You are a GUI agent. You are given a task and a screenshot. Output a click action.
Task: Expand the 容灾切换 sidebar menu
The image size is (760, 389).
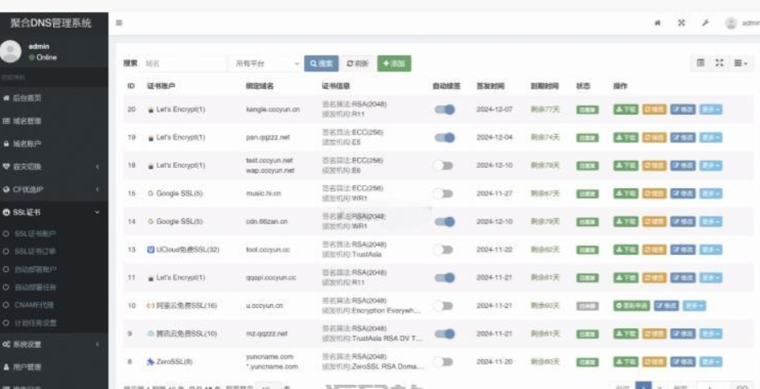coord(53,166)
